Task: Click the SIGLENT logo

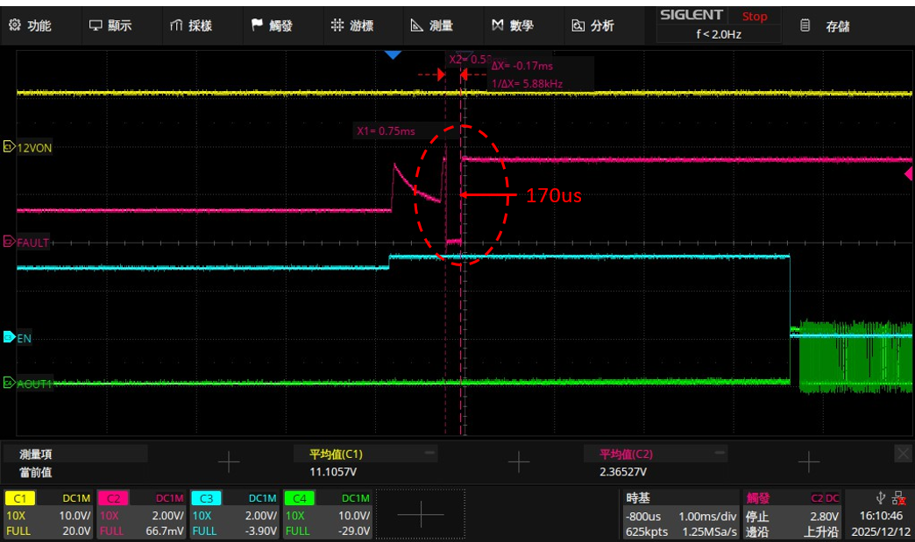Action: [x=692, y=15]
